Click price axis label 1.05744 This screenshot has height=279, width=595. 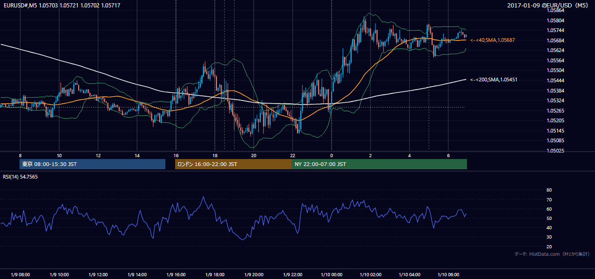tap(556, 30)
